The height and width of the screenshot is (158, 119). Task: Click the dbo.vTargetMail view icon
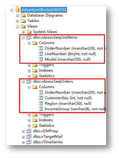(29, 137)
